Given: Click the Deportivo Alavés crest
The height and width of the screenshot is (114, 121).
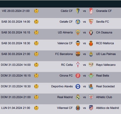Looking at the screenshot, I should tap(78, 87).
